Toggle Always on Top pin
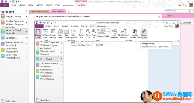 144,34
